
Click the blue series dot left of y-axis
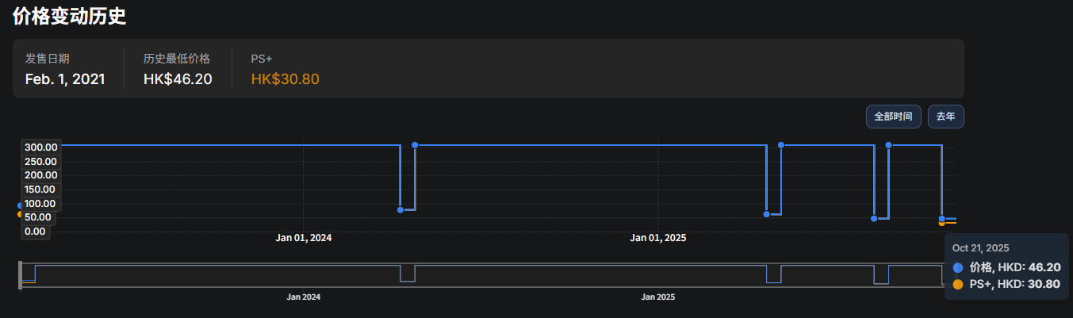click(20, 205)
